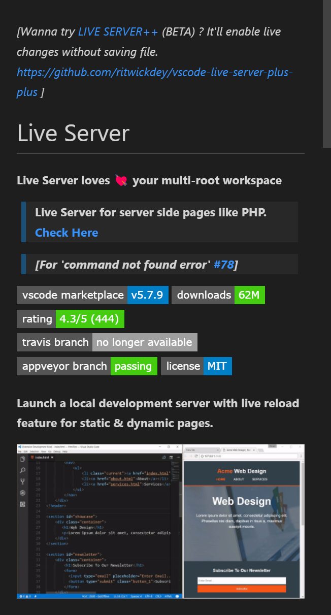Click the heart emoji in the multi-root line
This screenshot has width=331, height=615.
tap(121, 180)
